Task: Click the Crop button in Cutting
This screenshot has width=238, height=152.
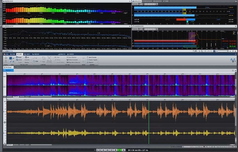Action: point(57,57)
